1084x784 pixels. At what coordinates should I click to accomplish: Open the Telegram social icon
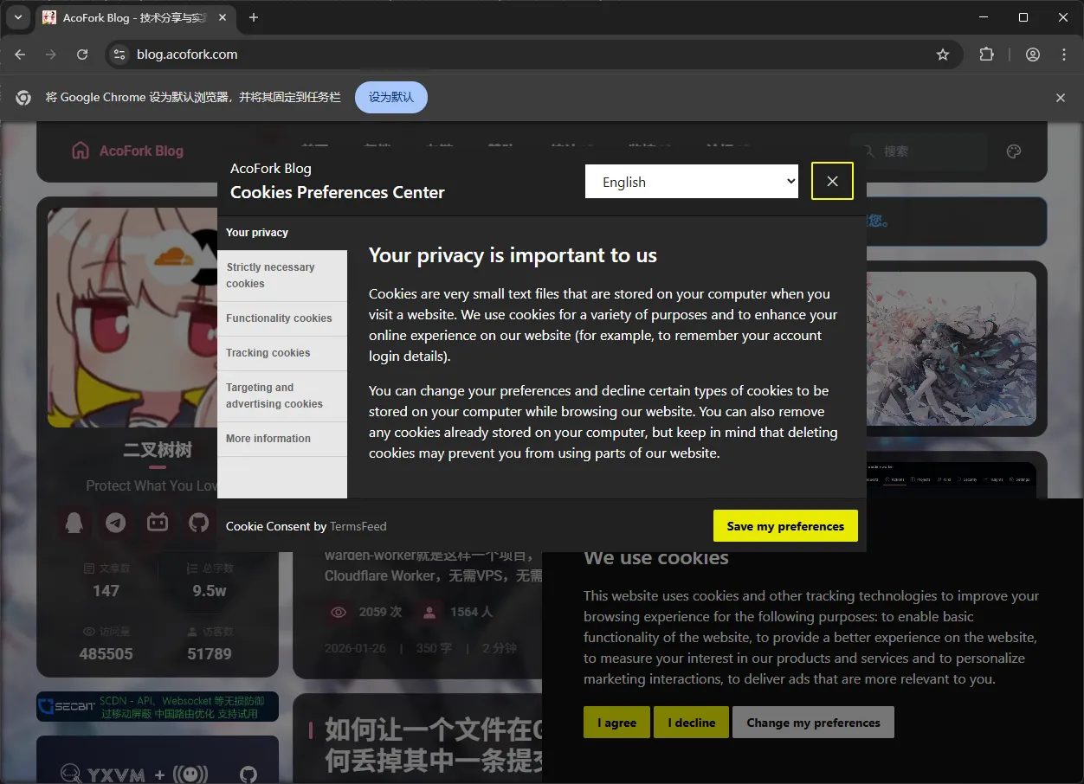point(115,523)
